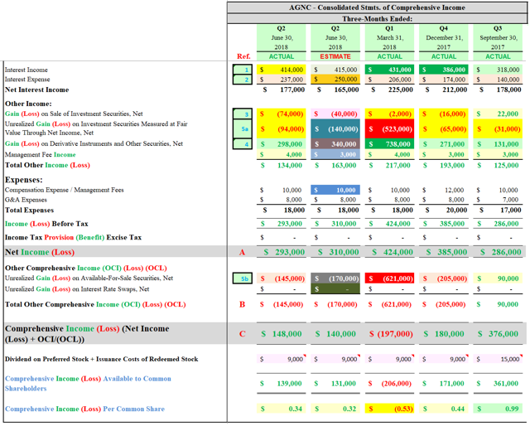Click reference box 3 next to Gain on Sale
The image size is (530, 426).
point(243,114)
